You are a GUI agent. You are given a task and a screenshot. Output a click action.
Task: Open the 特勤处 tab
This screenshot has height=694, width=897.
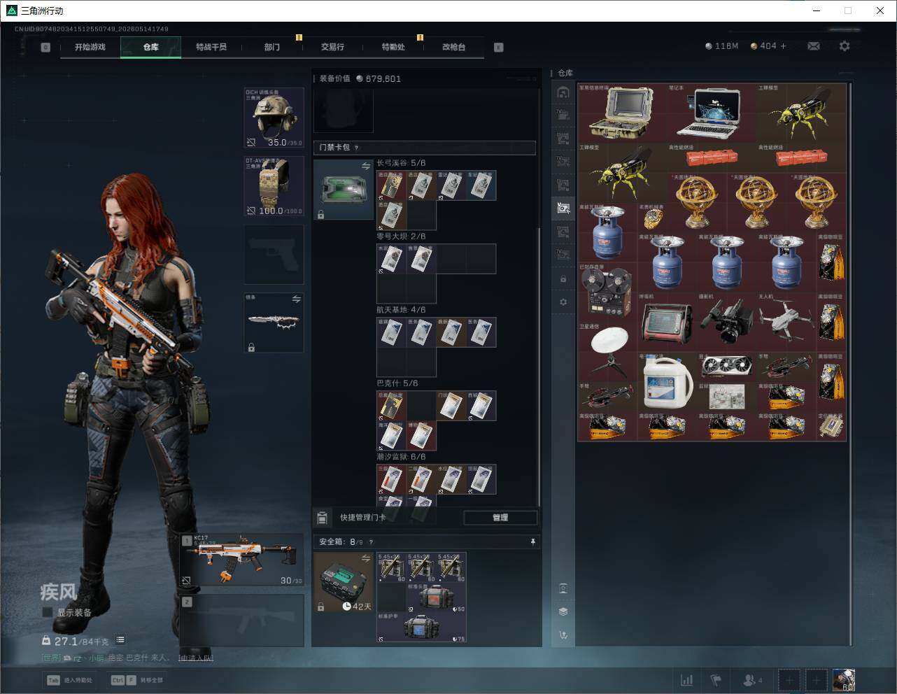[393, 47]
